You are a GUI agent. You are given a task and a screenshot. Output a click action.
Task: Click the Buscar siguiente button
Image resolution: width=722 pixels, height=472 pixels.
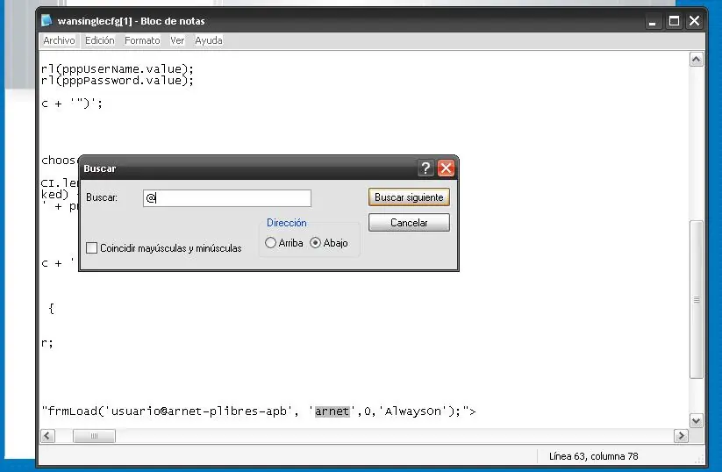[409, 197]
